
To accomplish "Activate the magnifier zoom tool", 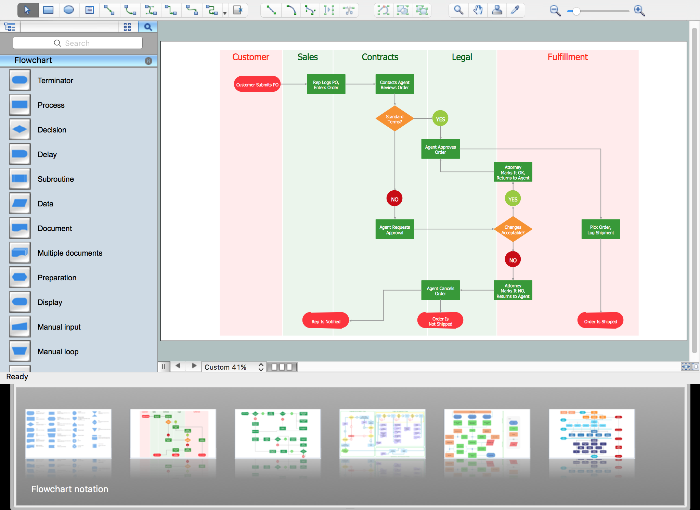I will click(x=458, y=10).
